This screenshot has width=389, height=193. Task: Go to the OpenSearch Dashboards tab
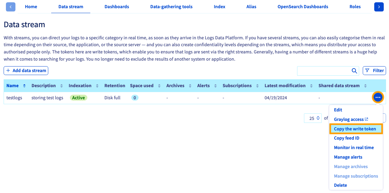[x=303, y=7]
